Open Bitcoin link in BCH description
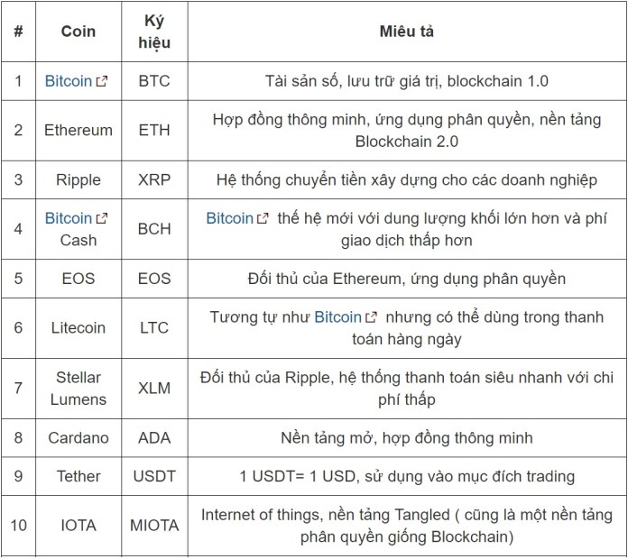 click(229, 218)
